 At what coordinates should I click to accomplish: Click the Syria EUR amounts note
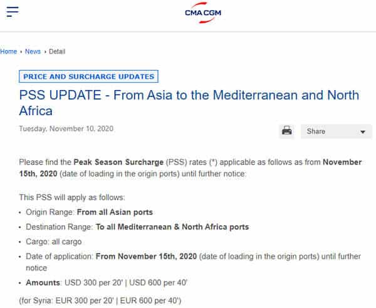[x=100, y=300]
